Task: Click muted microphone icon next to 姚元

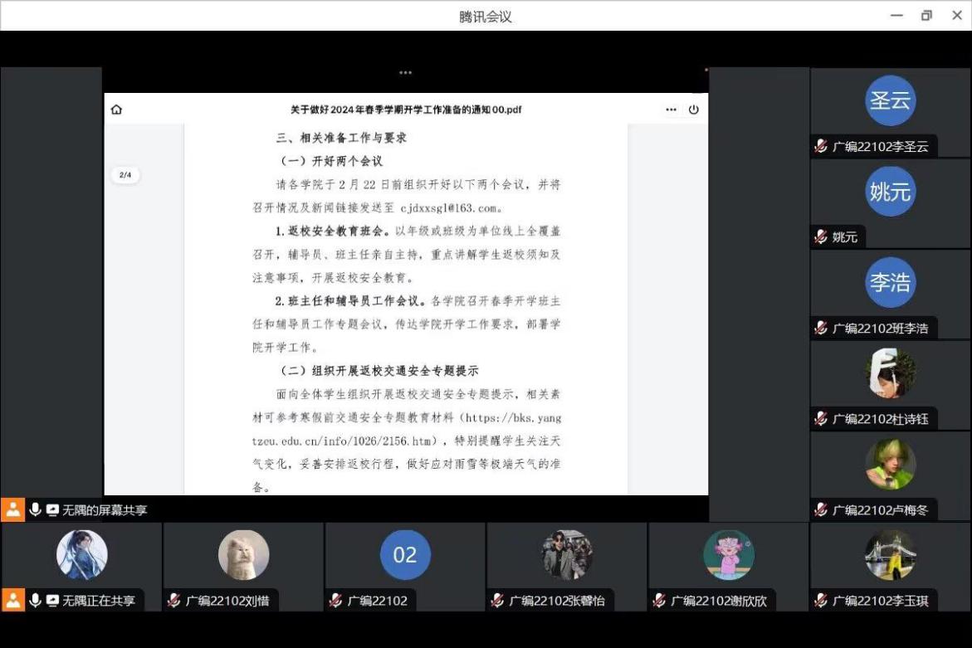Action: tap(821, 237)
